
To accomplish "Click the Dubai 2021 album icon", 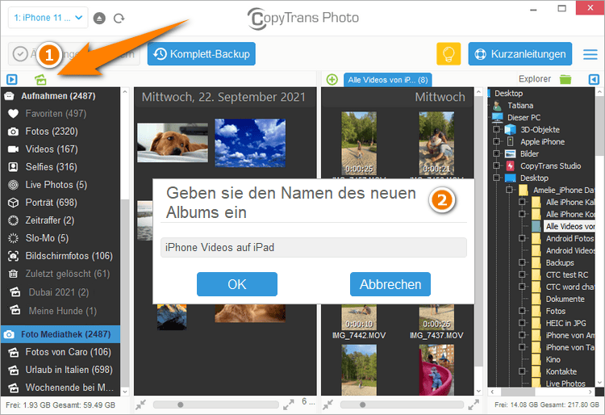I will click(x=15, y=291).
